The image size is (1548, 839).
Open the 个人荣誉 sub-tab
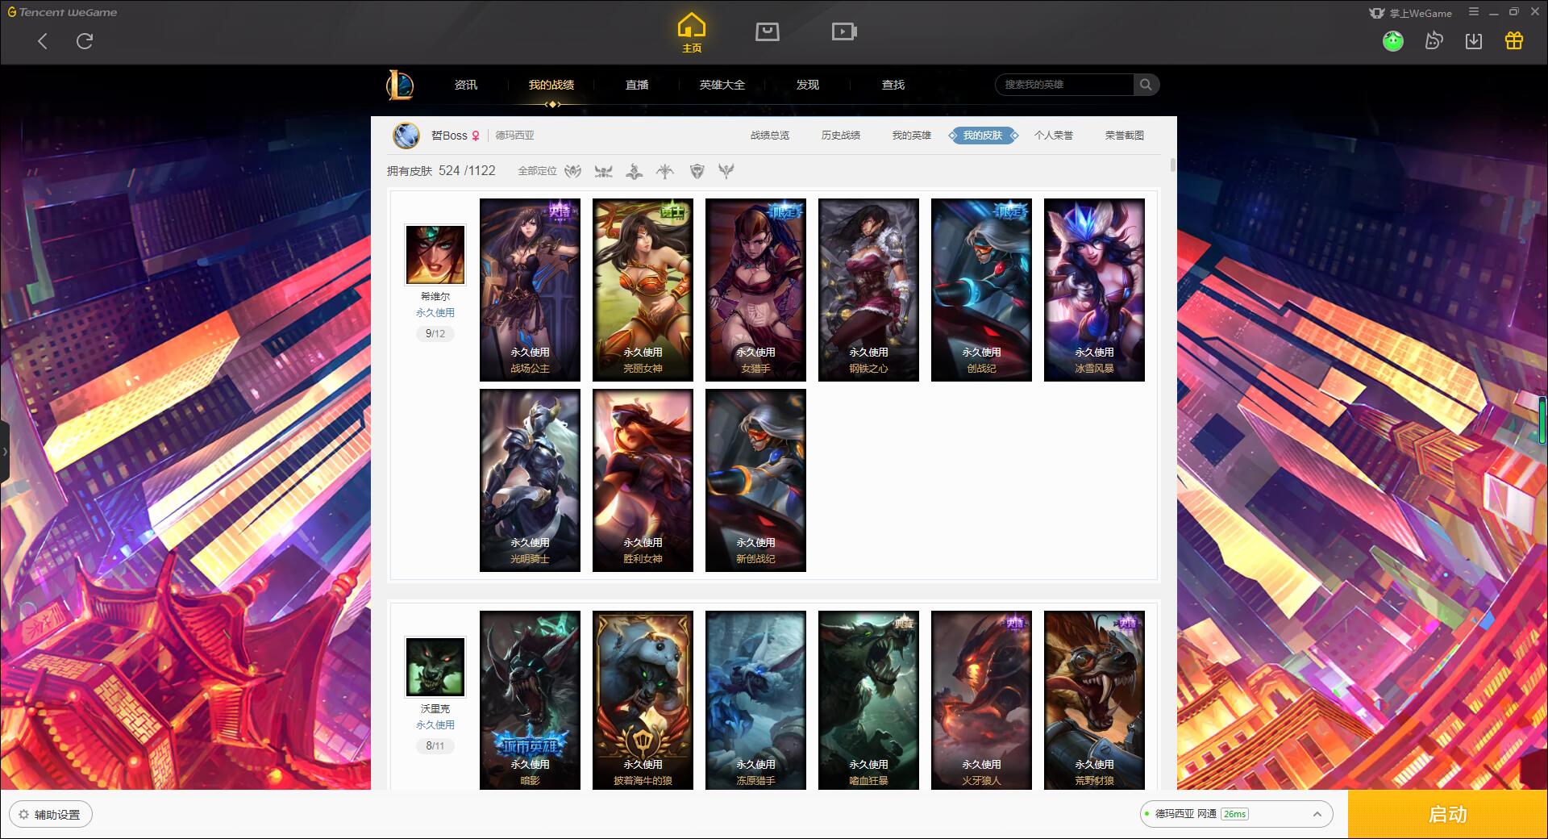1054,136
